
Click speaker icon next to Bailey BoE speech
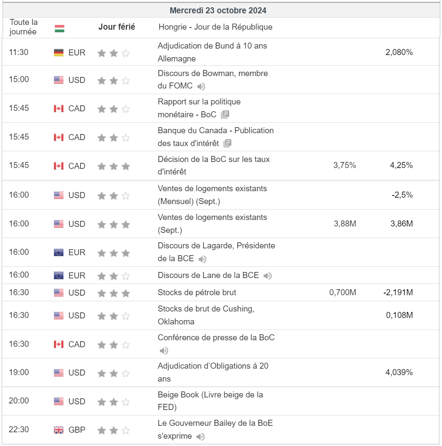(x=200, y=437)
